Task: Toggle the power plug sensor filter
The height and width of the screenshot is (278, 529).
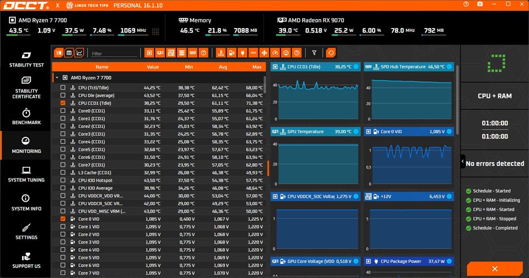Action: tap(242, 53)
